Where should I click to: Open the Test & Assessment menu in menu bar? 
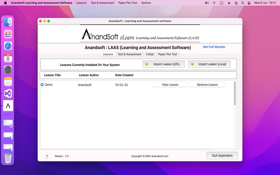102,3
